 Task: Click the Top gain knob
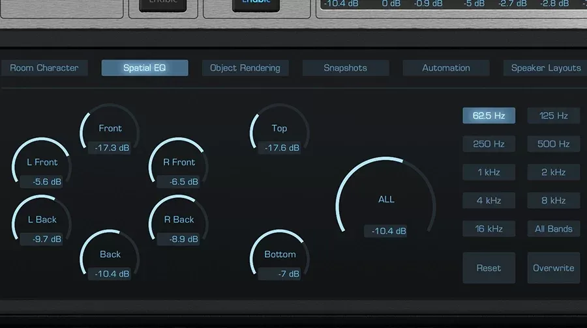click(x=279, y=128)
